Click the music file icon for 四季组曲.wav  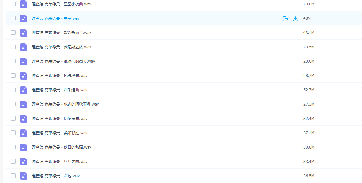tap(24, 90)
